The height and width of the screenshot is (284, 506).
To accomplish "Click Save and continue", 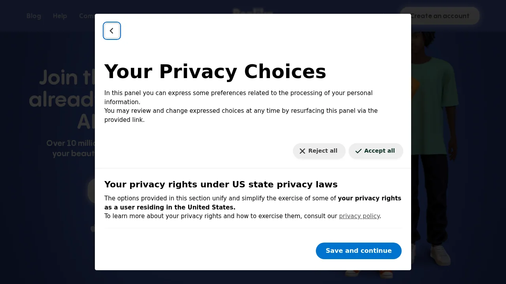I will tap(359, 251).
